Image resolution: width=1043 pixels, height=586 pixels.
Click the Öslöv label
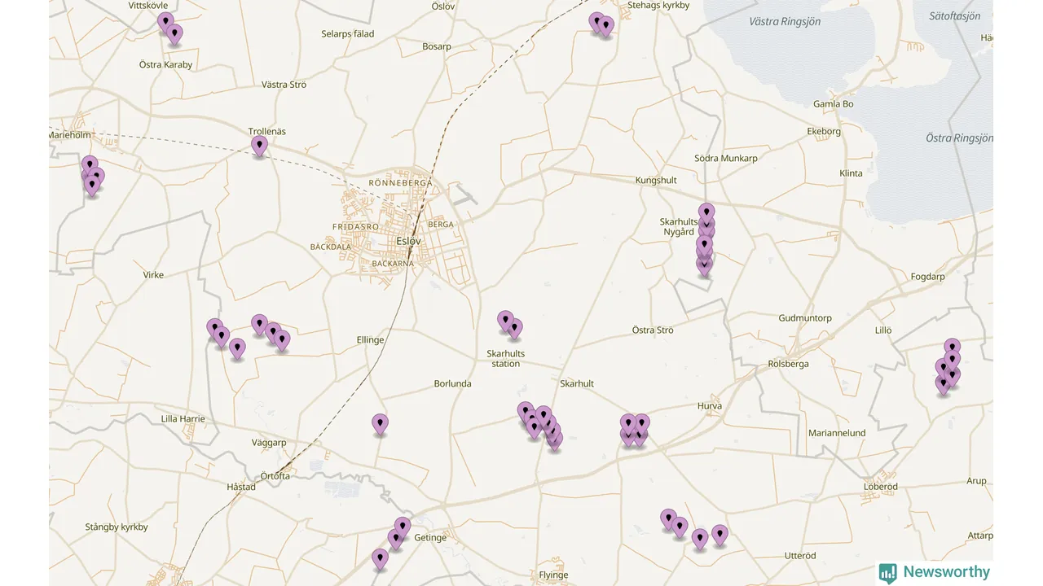[443, 6]
